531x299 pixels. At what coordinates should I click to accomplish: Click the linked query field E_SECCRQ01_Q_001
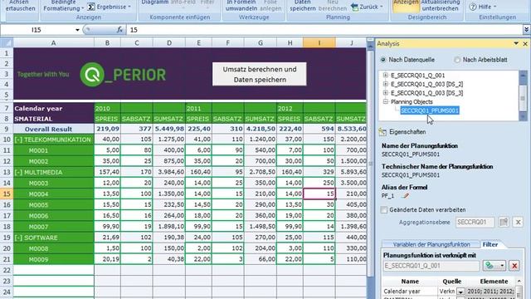pos(431,266)
